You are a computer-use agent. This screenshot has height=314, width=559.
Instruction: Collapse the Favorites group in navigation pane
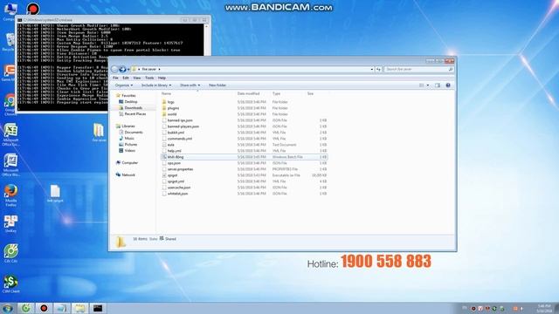pyautogui.click(x=126, y=95)
